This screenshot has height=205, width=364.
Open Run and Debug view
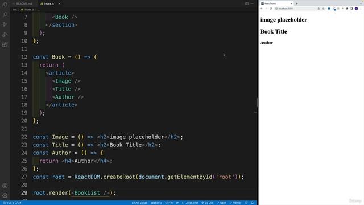tap(5, 35)
